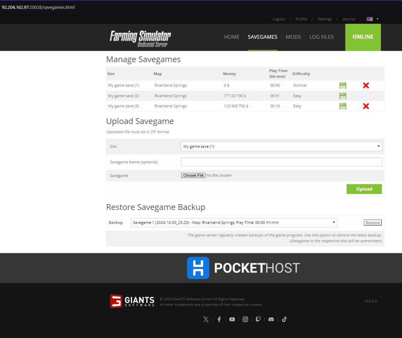The image size is (402, 338).
Task: Click the save icon for slot 3
Action: (x=343, y=106)
